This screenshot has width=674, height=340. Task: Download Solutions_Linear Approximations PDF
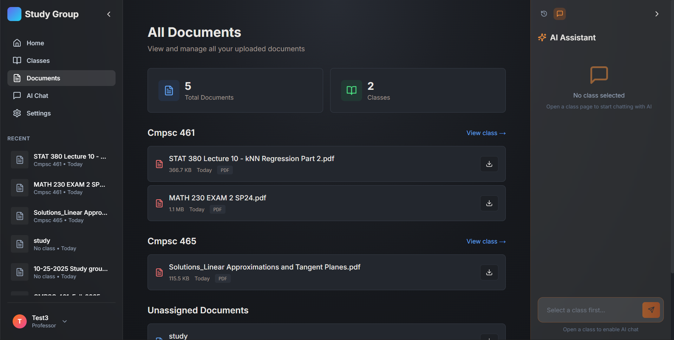[x=489, y=272]
